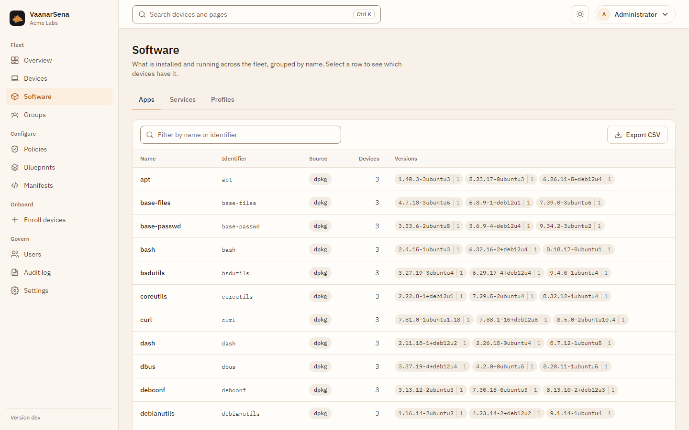Click the Export CSV label
Viewport: 689px width, 430px height.
click(x=643, y=135)
